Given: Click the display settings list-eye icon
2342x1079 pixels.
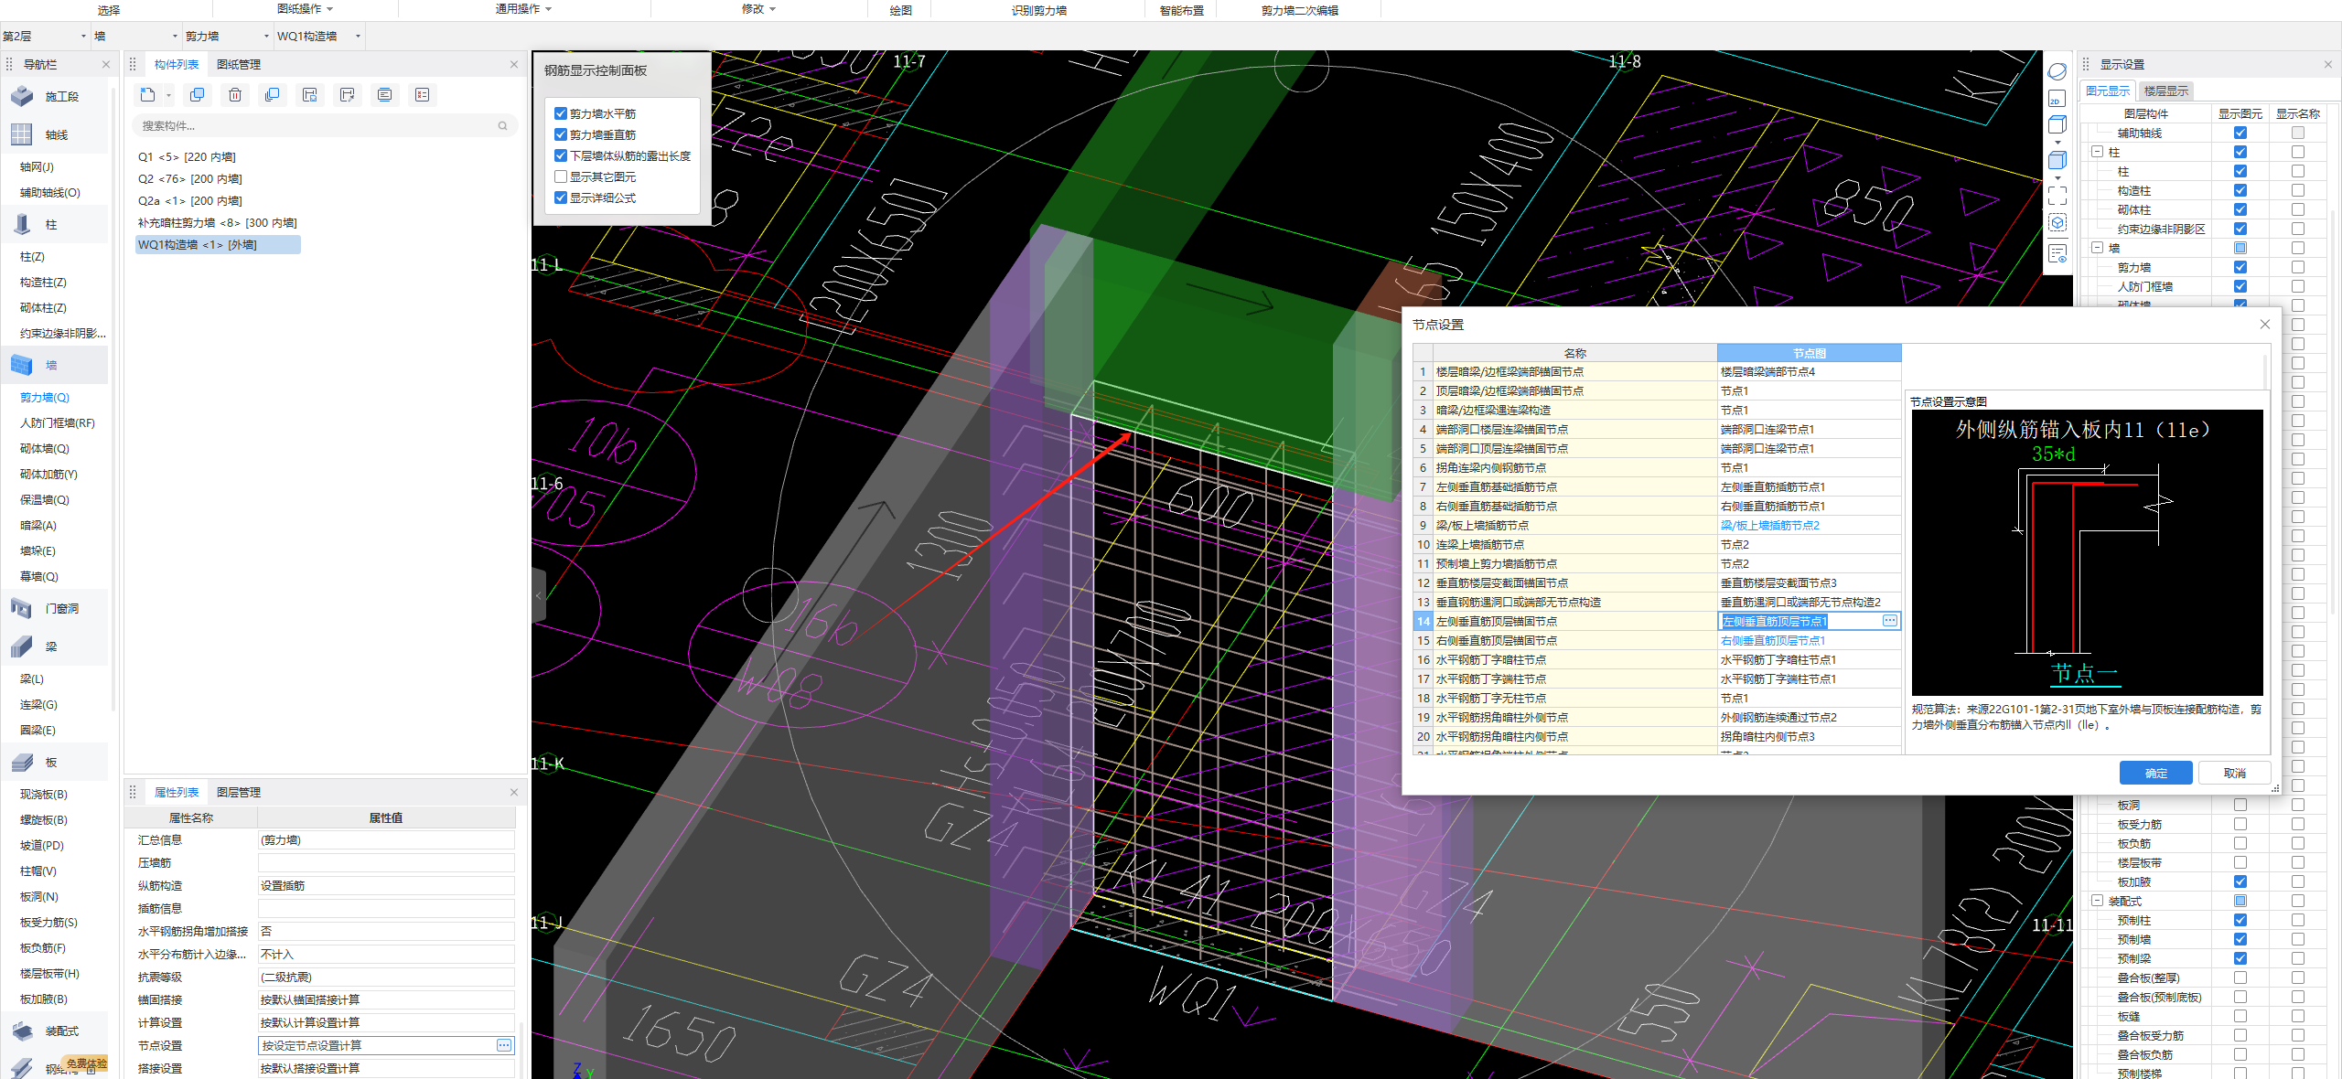Looking at the screenshot, I should pyautogui.click(x=2057, y=254).
